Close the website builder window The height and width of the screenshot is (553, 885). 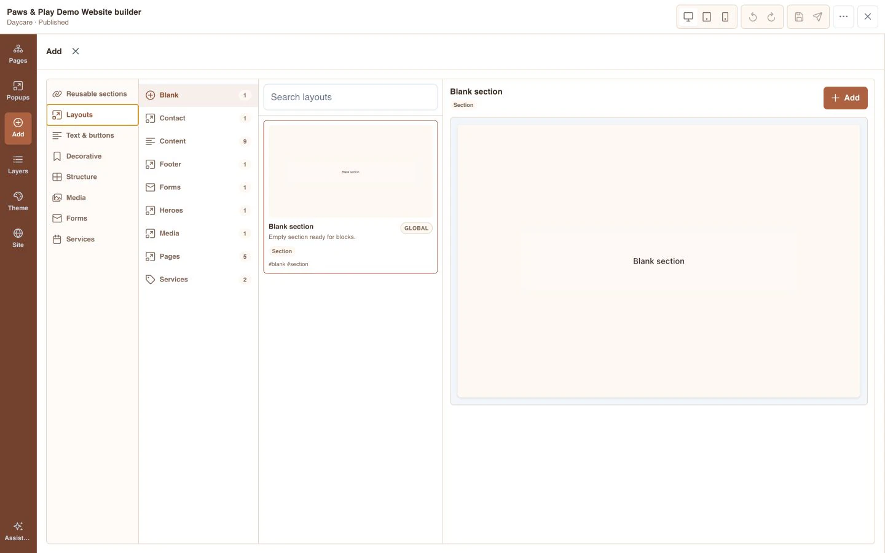click(x=868, y=17)
